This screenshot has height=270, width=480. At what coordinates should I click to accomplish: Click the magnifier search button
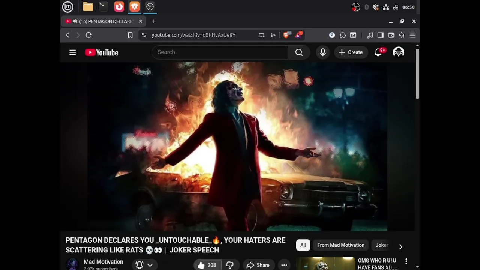[x=299, y=52]
